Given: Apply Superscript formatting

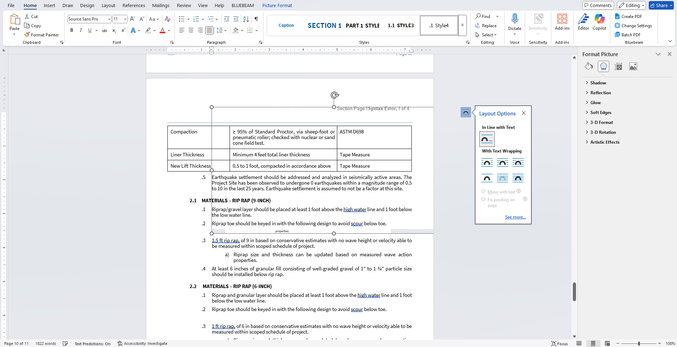Looking at the screenshot, I should 123,30.
